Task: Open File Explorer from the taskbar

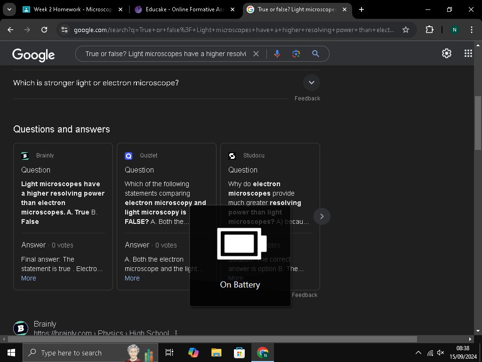Action: coord(216,353)
